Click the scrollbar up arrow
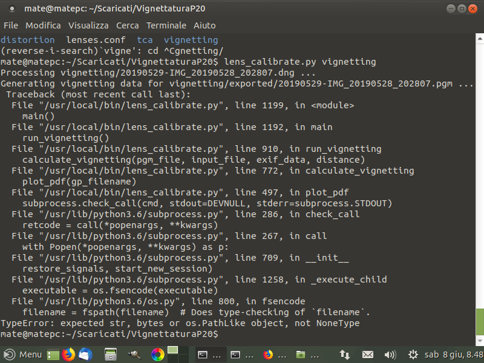 [x=480, y=39]
